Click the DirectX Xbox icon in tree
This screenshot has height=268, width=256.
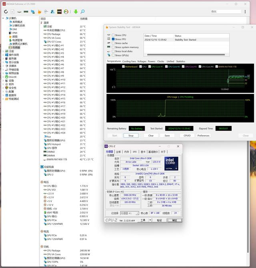pyautogui.click(x=7, y=77)
